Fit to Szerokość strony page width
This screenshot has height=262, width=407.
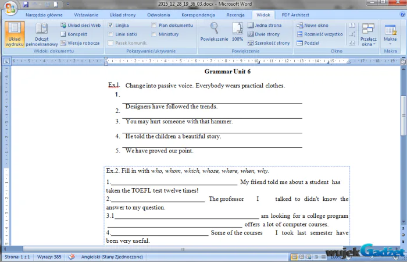coord(269,43)
